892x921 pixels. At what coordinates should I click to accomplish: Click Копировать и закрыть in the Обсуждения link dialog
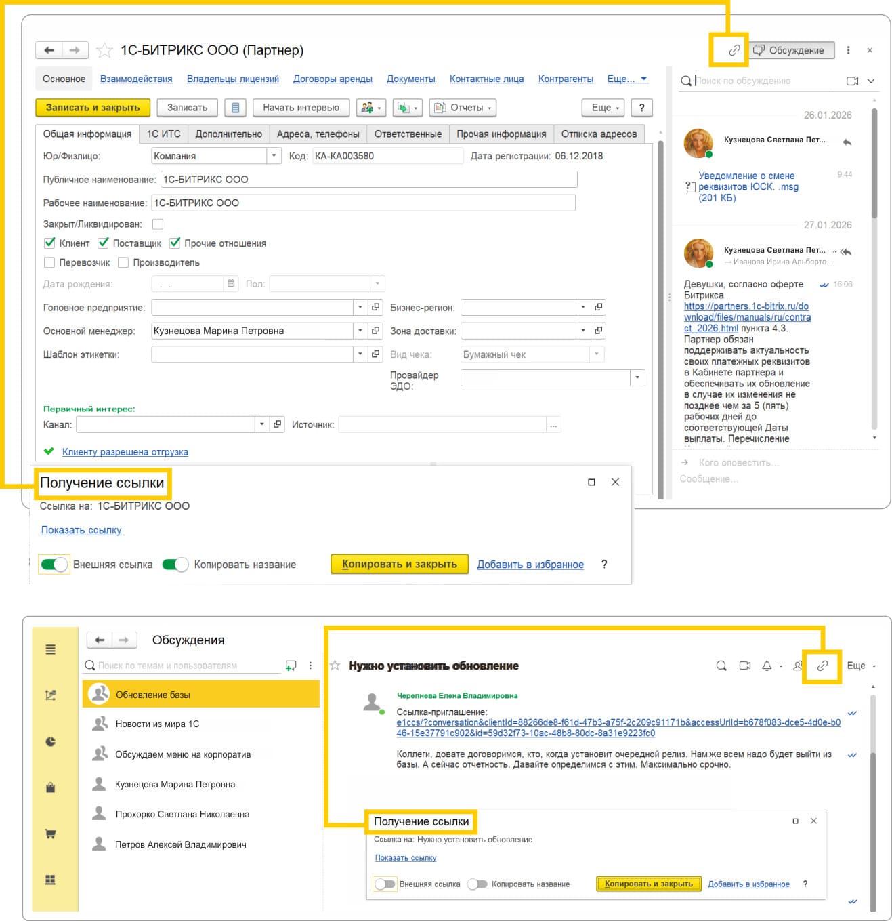click(649, 884)
